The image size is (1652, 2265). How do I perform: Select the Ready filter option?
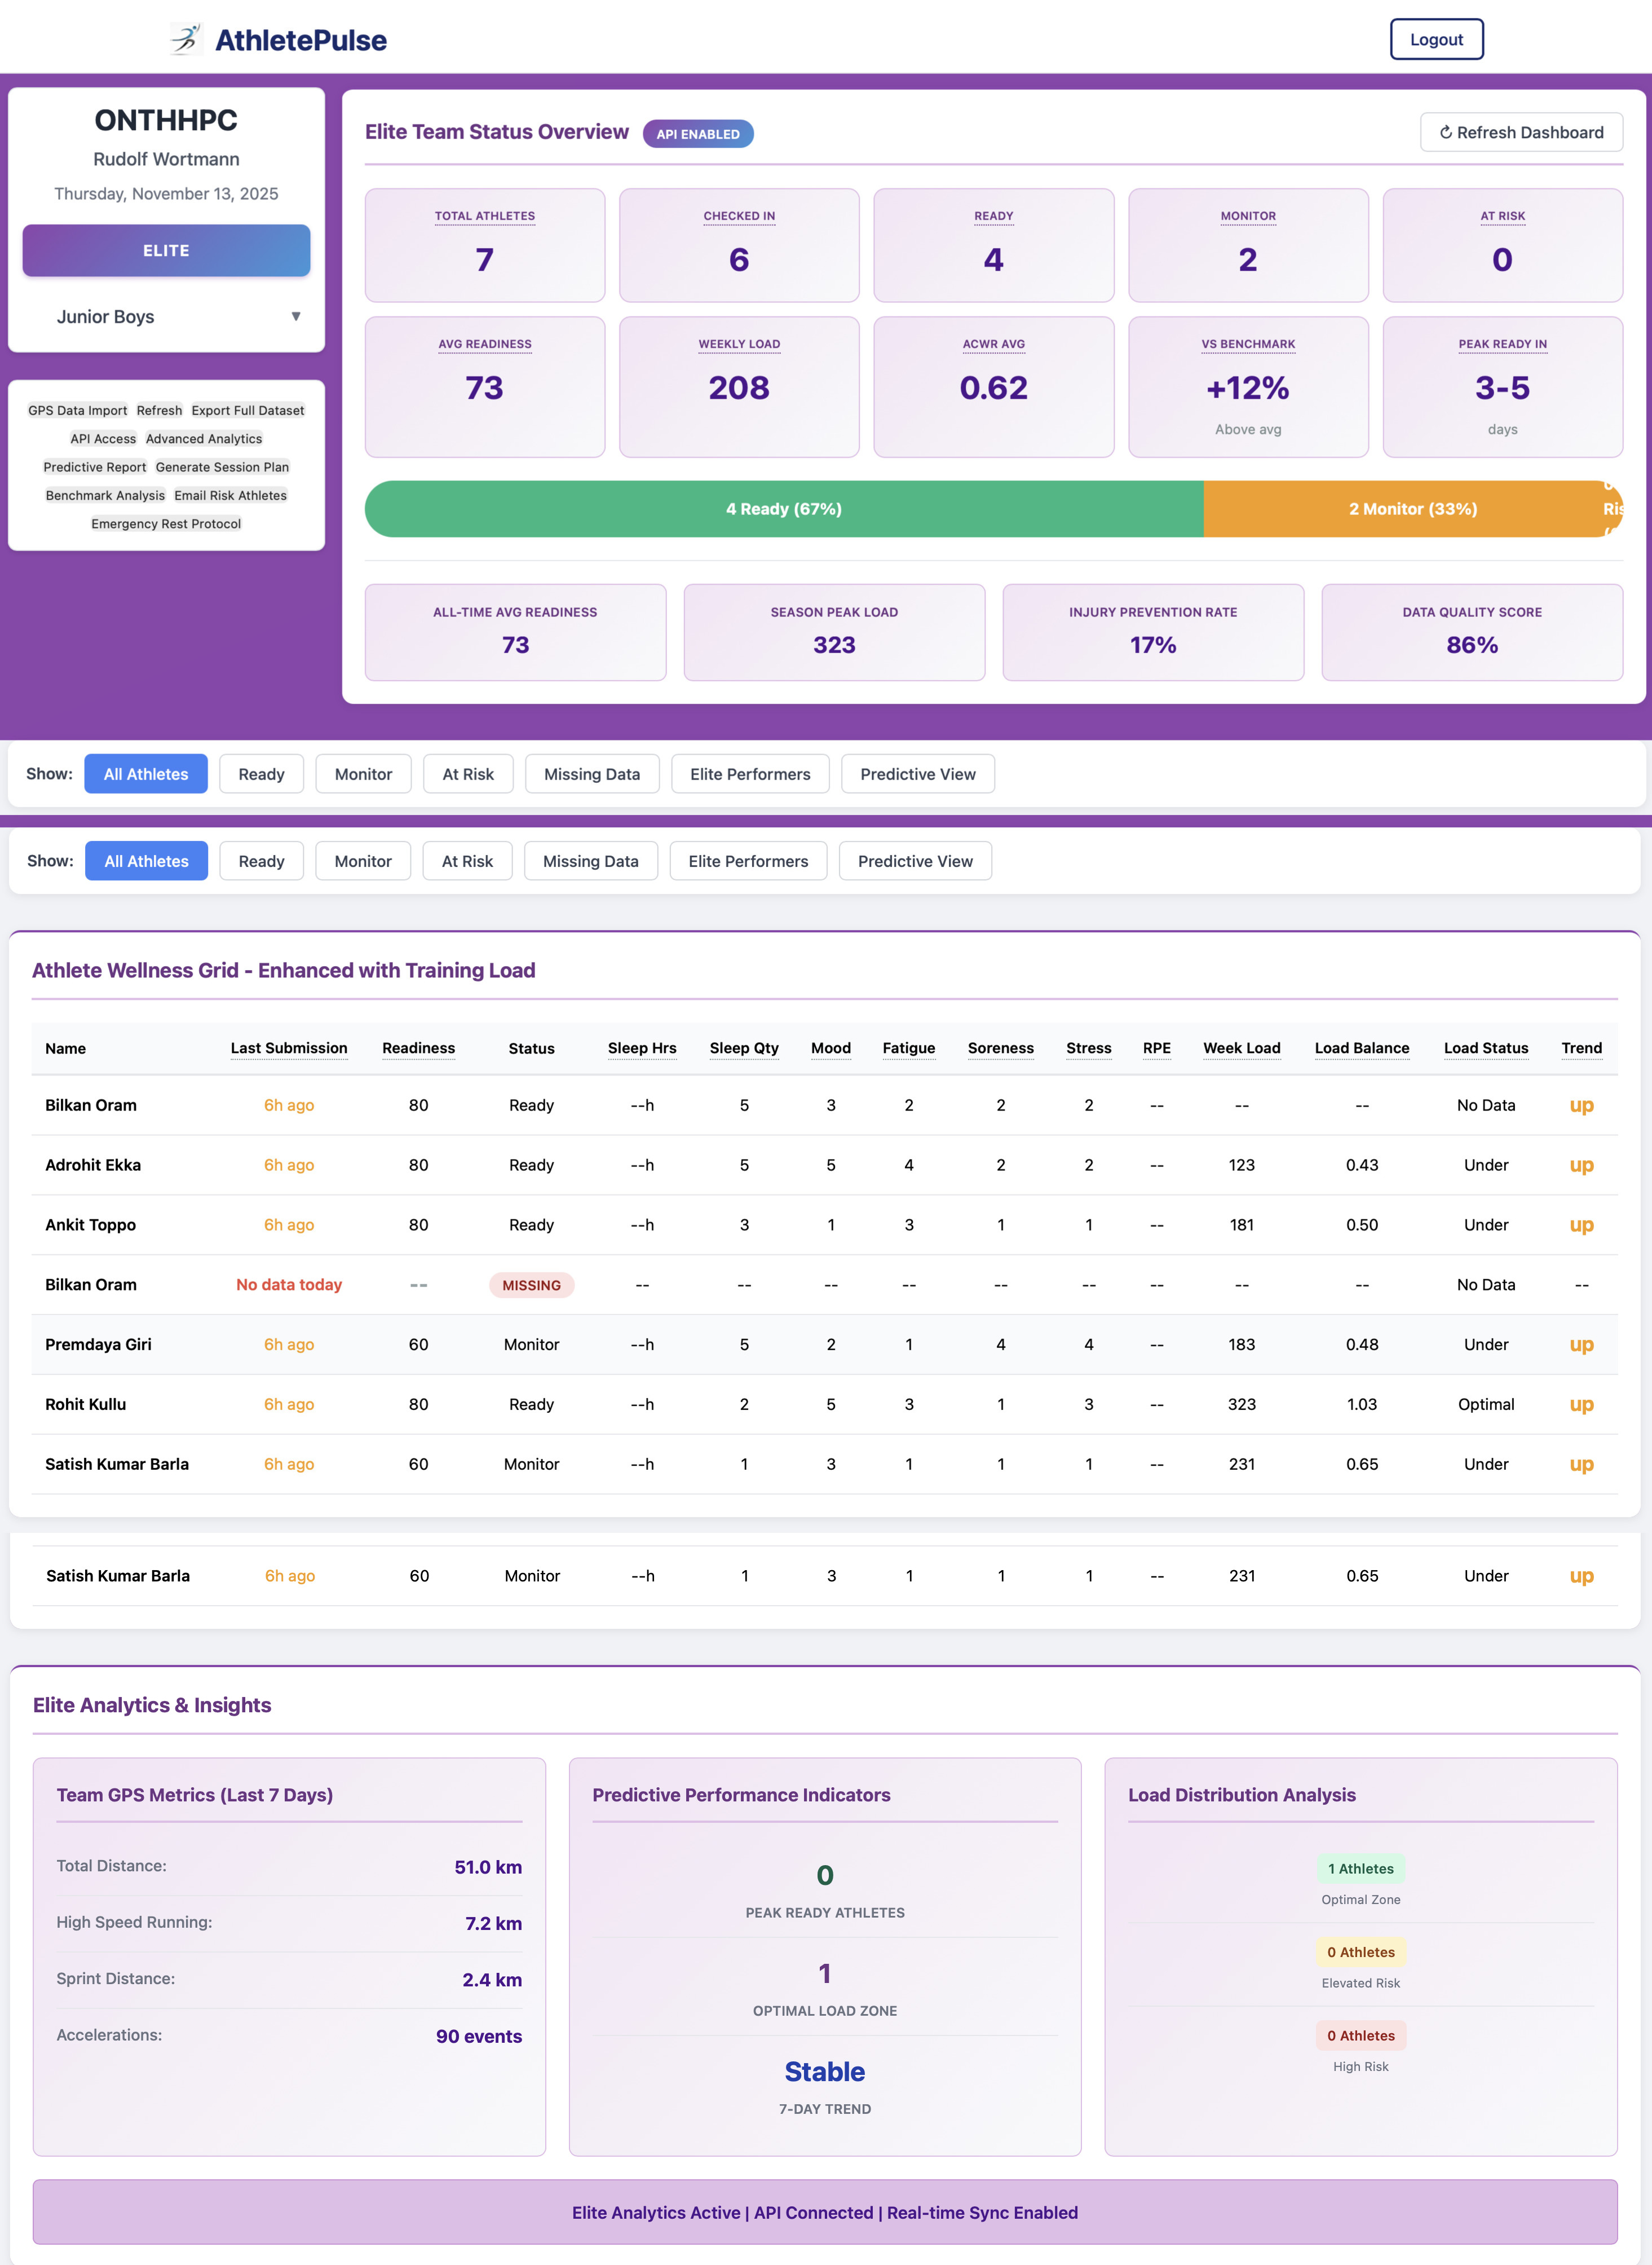point(261,773)
